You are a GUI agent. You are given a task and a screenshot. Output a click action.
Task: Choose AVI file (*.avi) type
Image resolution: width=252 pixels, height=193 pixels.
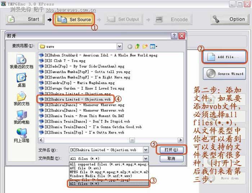click(x=109, y=168)
